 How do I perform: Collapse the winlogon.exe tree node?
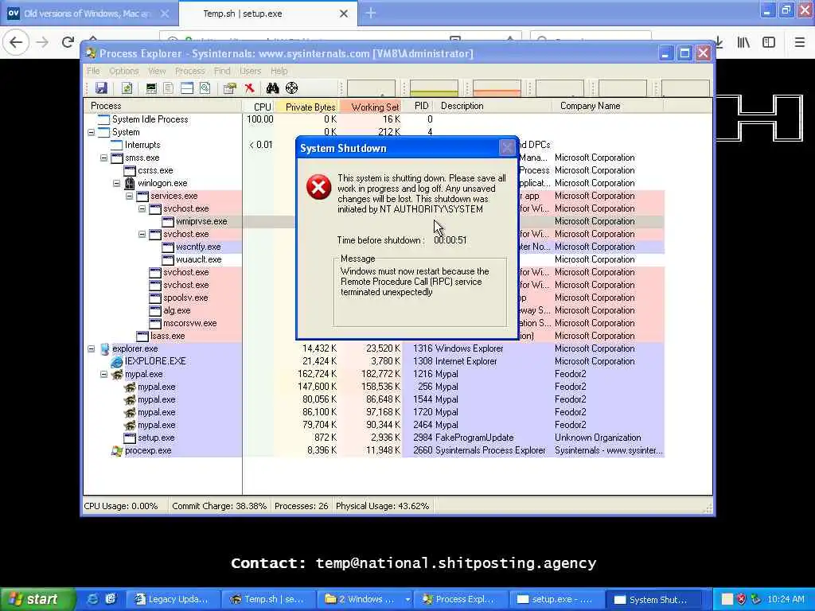pyautogui.click(x=117, y=184)
